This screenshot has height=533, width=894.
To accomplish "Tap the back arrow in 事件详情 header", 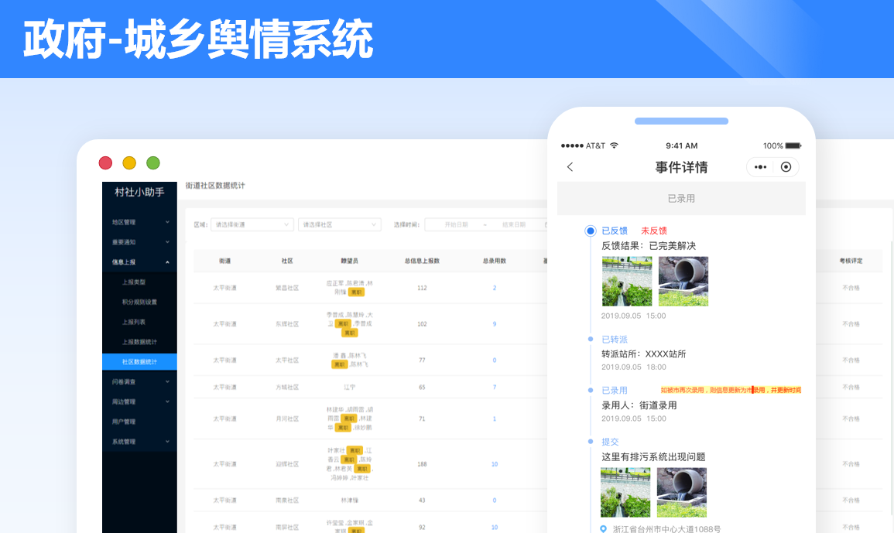I will click(x=570, y=167).
